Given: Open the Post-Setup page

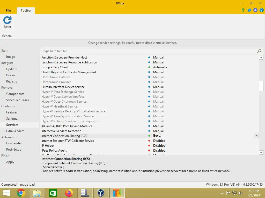Looking at the screenshot, I should point(14,150).
